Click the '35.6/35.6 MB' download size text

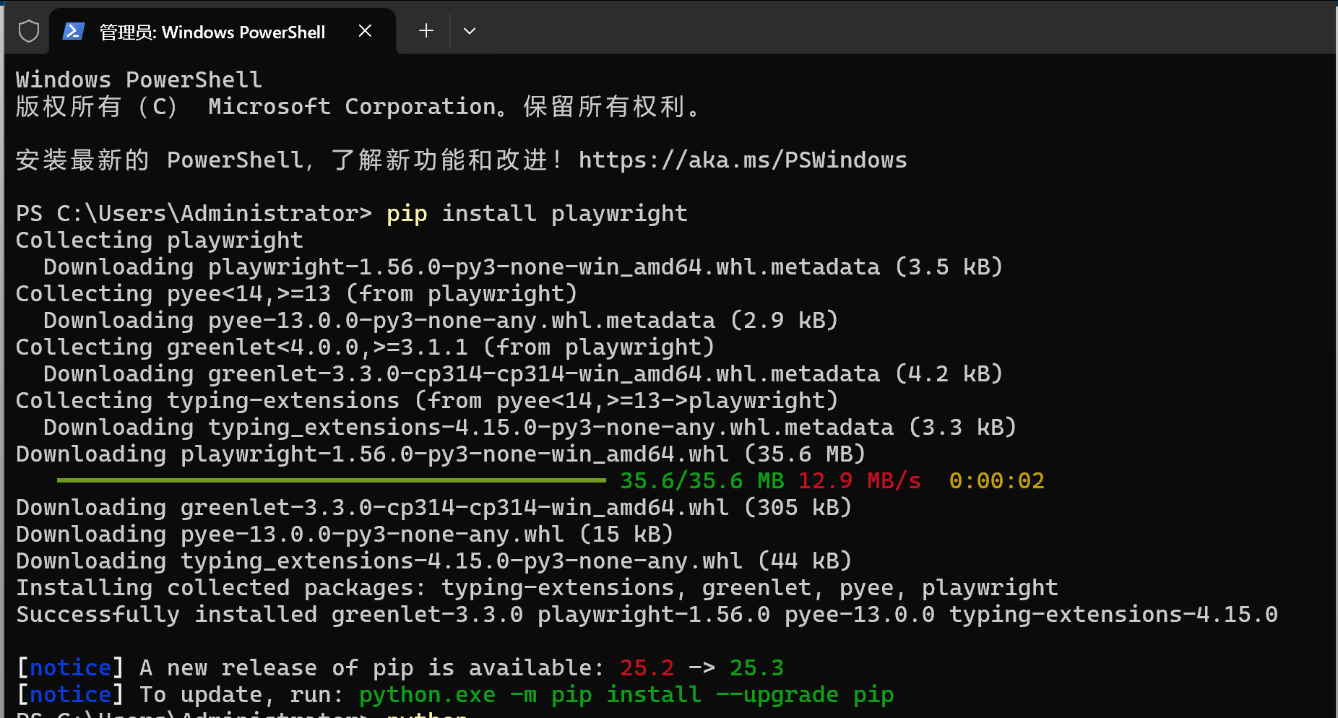702,481
